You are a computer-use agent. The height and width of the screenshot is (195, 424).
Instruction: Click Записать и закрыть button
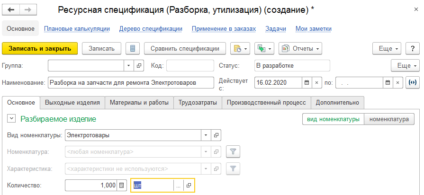[40, 49]
